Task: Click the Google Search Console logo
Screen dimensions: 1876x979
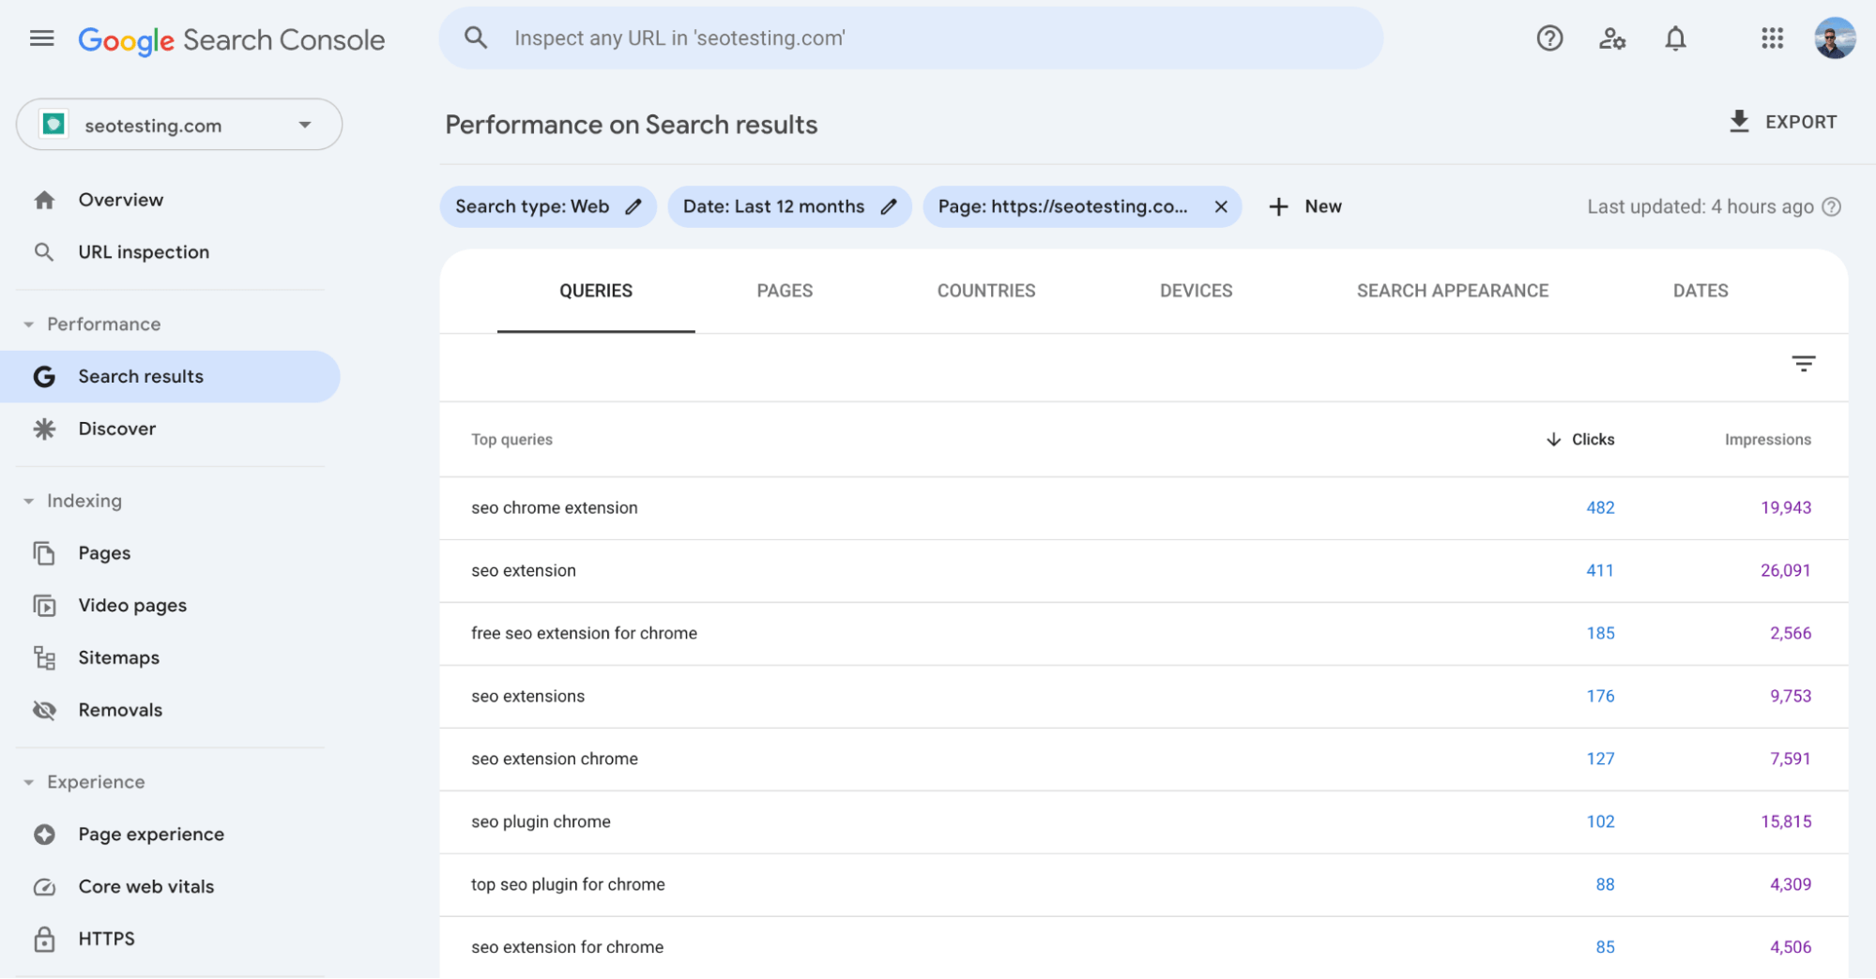Action: tap(232, 40)
